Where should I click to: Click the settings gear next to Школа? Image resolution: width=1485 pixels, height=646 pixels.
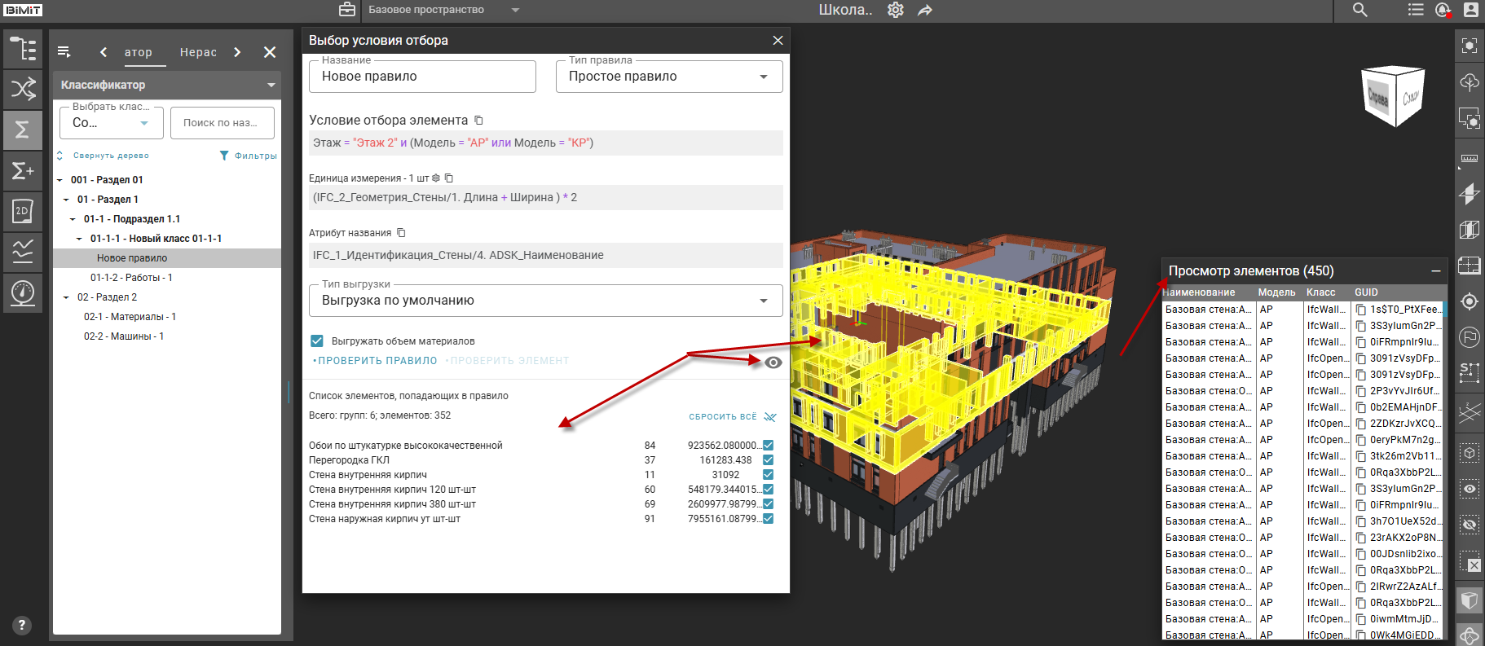[895, 10]
